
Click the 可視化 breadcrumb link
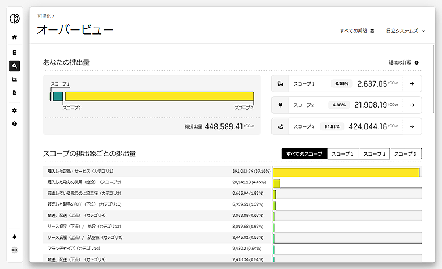pyautogui.click(x=44, y=16)
